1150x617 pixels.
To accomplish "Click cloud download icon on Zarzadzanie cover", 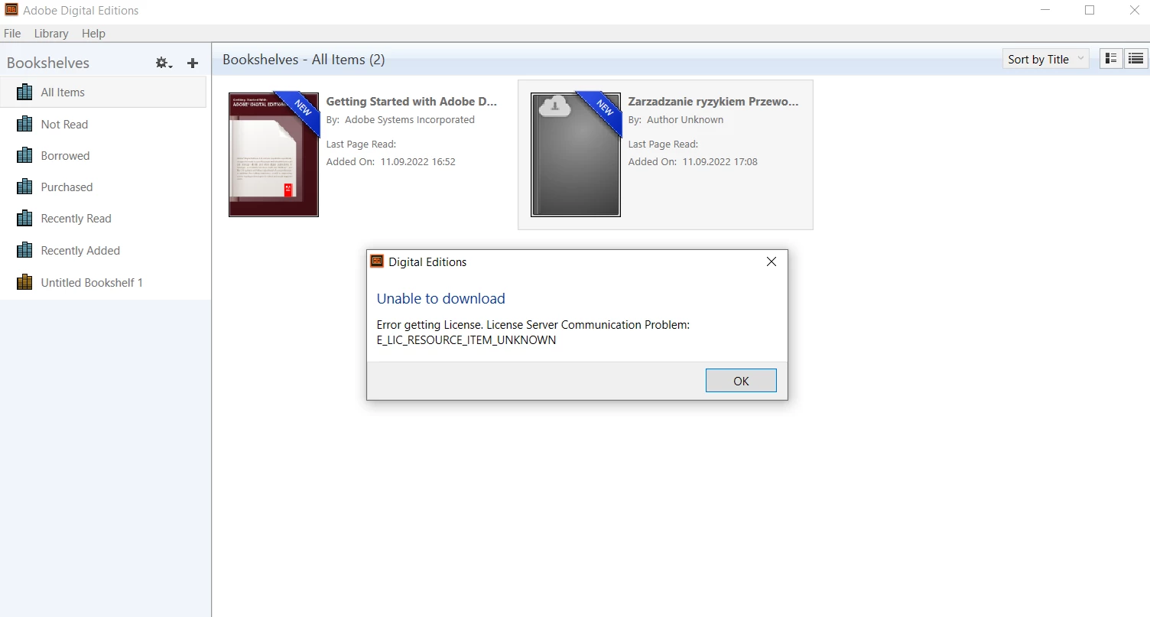I will [x=554, y=106].
